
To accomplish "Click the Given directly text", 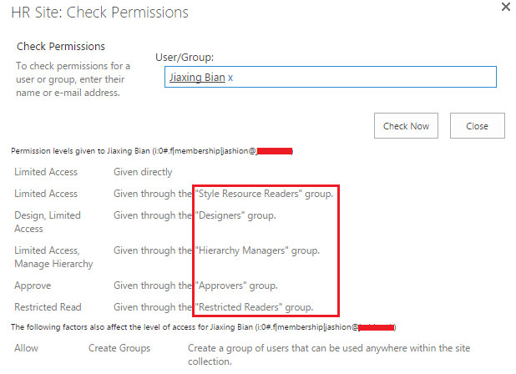I will (x=143, y=172).
